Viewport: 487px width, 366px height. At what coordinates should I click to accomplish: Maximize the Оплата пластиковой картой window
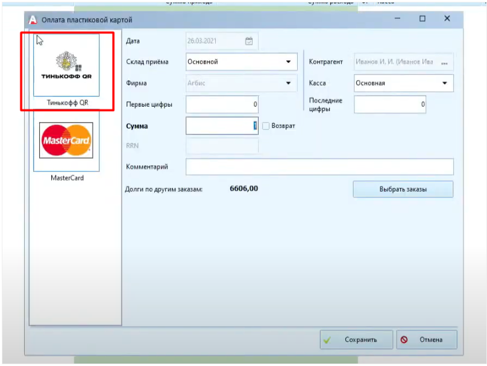click(x=423, y=19)
